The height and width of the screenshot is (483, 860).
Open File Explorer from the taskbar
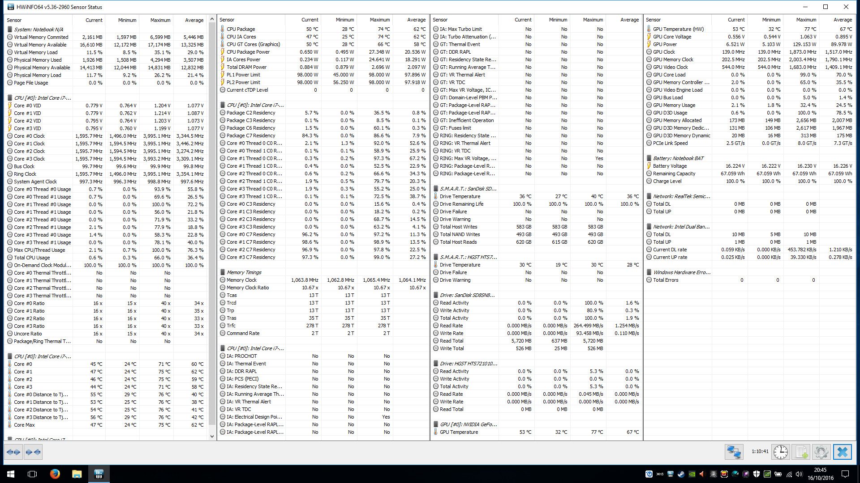point(77,474)
